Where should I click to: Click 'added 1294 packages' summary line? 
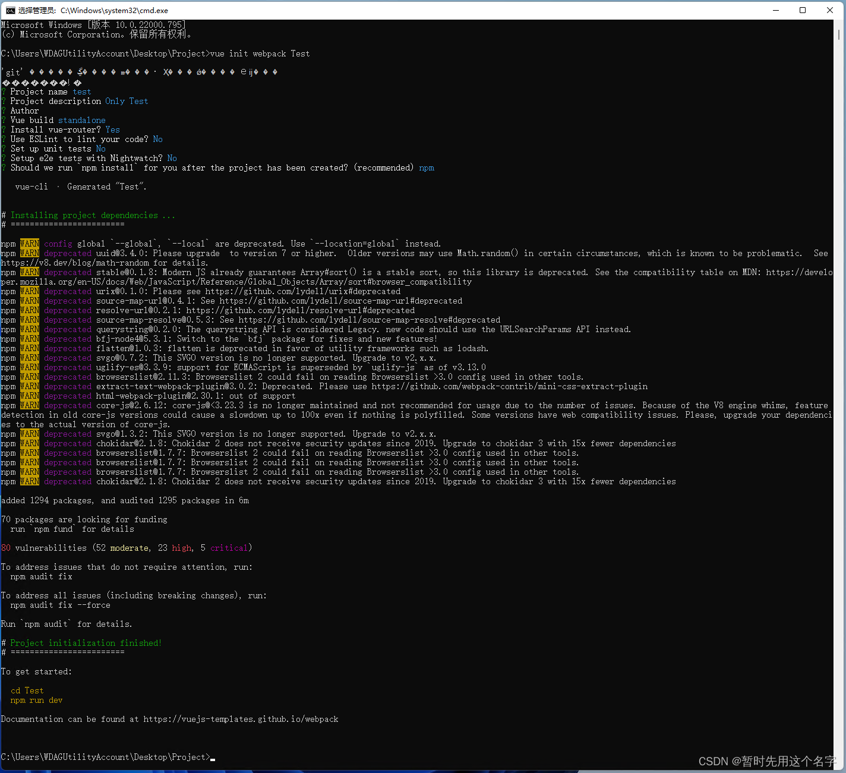pos(125,500)
